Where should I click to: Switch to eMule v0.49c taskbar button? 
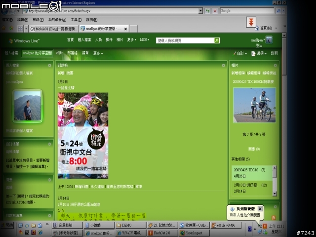click(226, 225)
